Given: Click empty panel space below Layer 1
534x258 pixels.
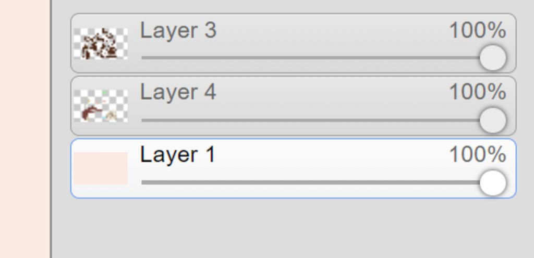Looking at the screenshot, I should (293, 228).
